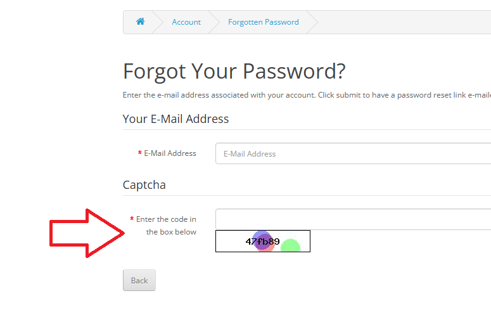Click the 47fb89 captcha code text

[x=262, y=241]
